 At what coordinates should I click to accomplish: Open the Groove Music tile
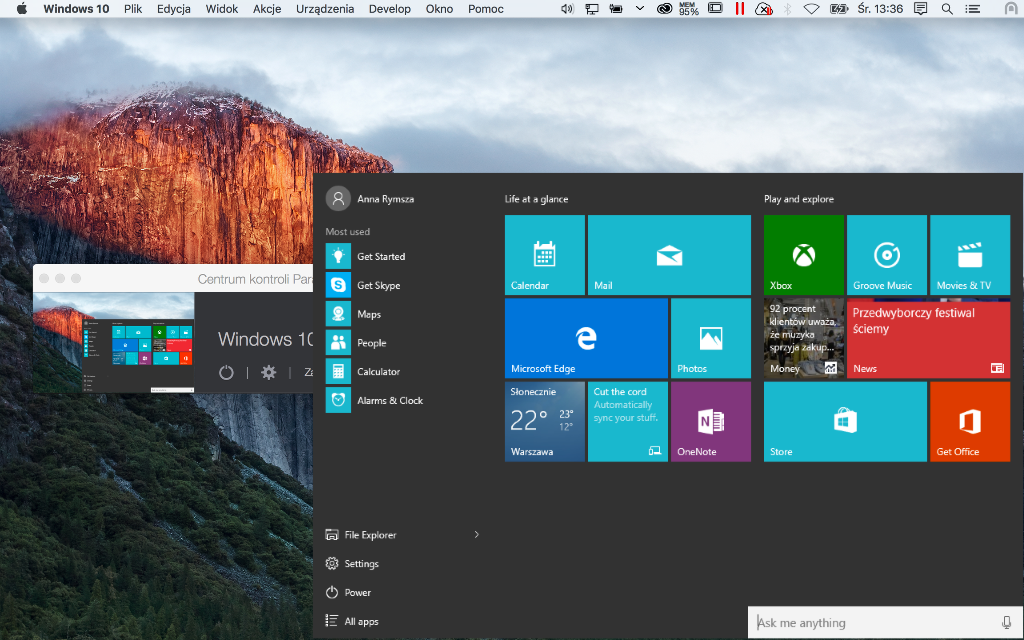click(886, 255)
